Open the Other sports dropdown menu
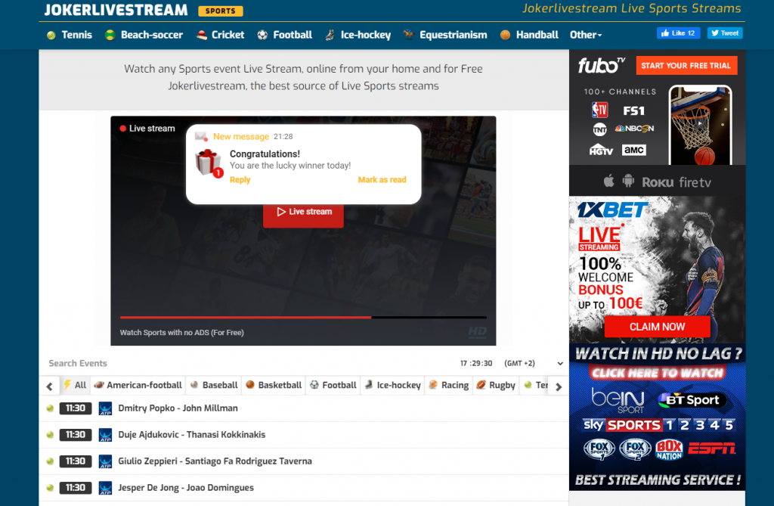Screen dimensions: 774x506 point(586,35)
